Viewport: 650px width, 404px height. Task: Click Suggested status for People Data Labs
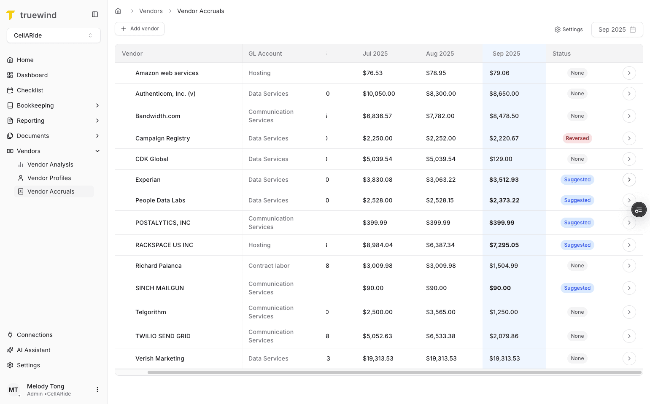[577, 200]
